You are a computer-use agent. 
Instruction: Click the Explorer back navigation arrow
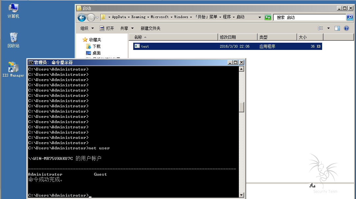click(x=82, y=17)
